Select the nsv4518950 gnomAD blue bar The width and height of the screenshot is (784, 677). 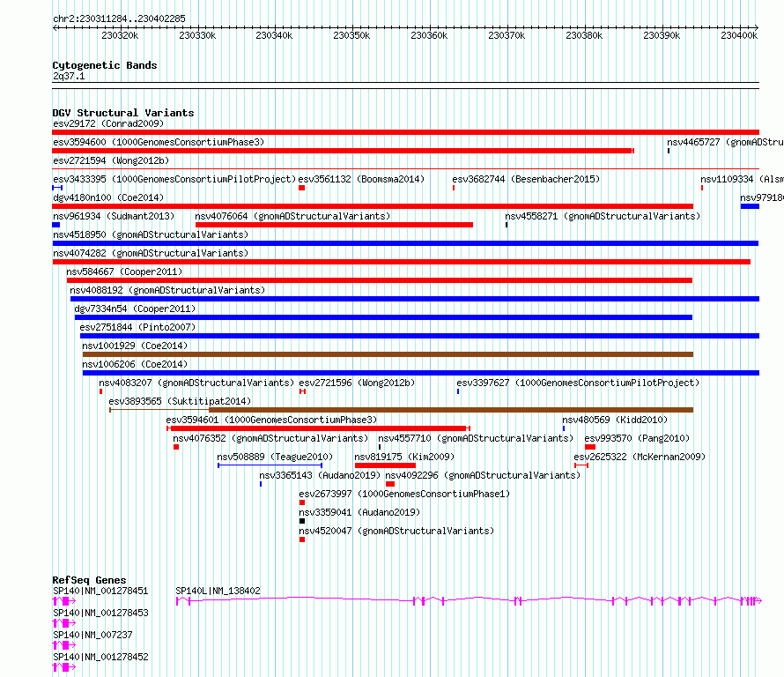405,243
